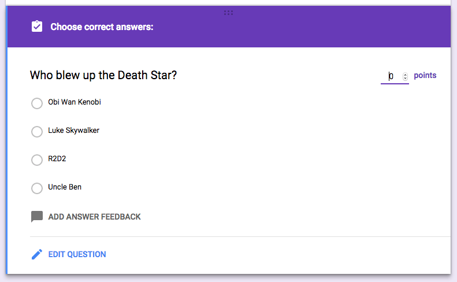
Task: Click the 'Uncle Ben' answer text
Action: click(65, 187)
